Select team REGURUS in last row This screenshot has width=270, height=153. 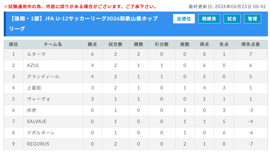(38, 144)
